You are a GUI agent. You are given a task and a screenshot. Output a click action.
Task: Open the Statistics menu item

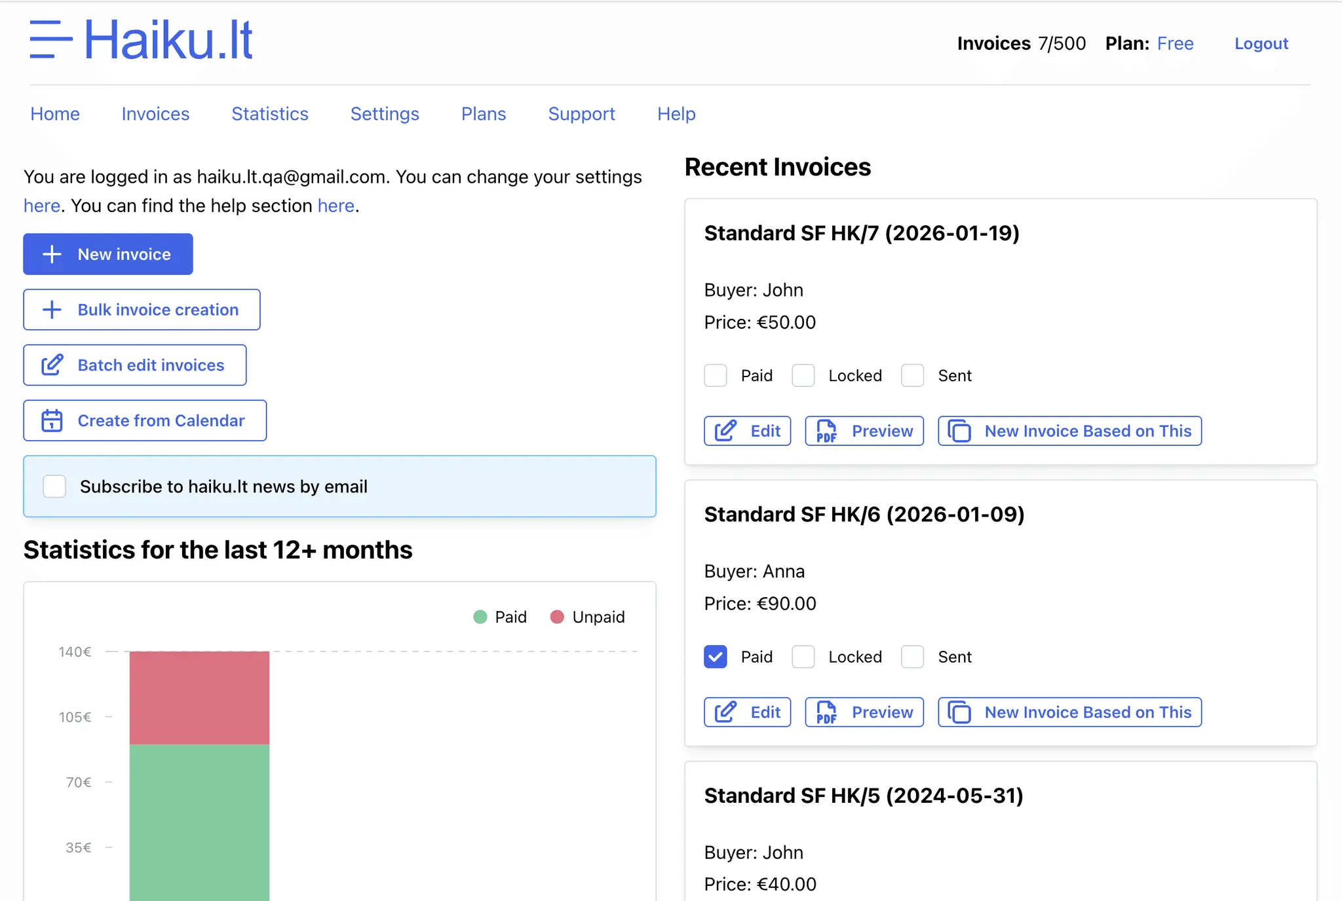pos(270,114)
